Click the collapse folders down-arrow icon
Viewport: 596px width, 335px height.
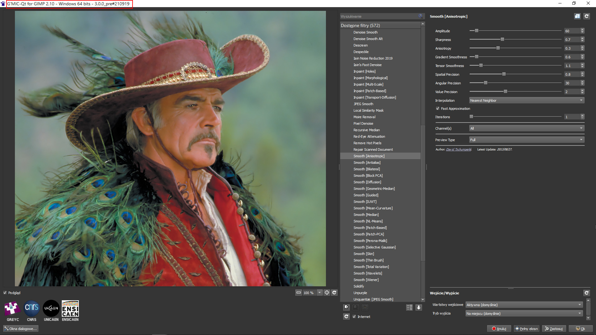coord(419,307)
